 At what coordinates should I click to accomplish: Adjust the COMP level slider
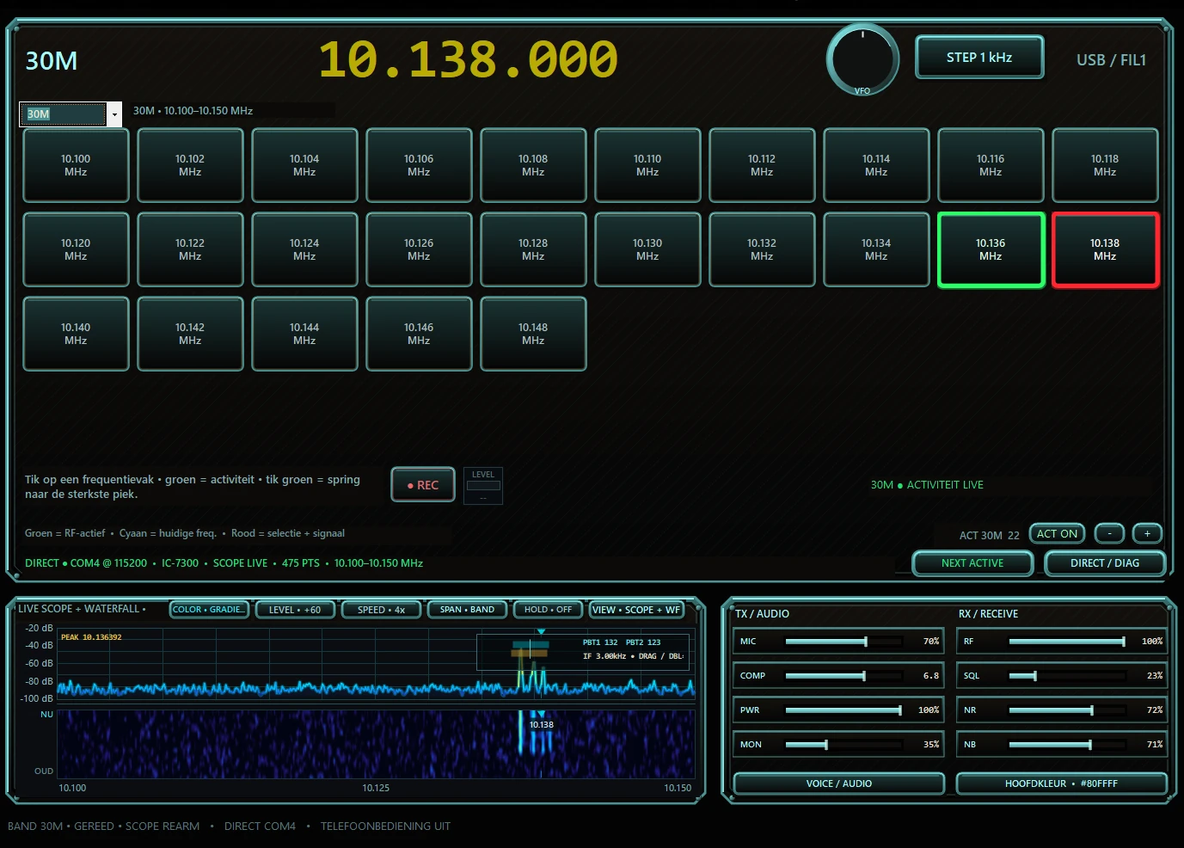(844, 676)
